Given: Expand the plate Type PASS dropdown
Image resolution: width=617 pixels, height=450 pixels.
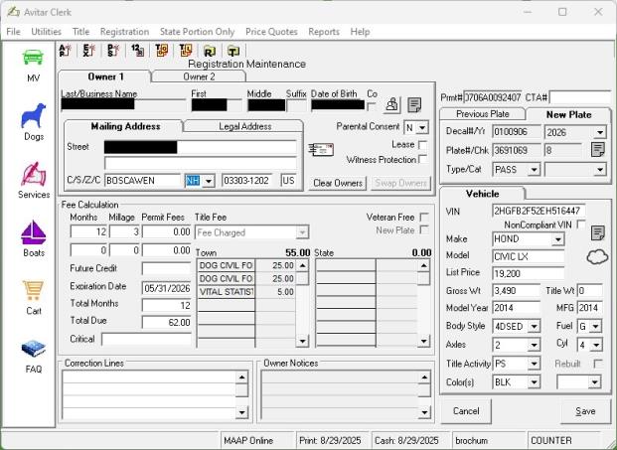Looking at the screenshot, I should click(534, 170).
